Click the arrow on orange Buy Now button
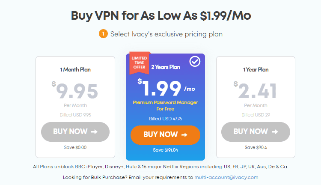The height and width of the screenshot is (185, 321). pos(184,134)
